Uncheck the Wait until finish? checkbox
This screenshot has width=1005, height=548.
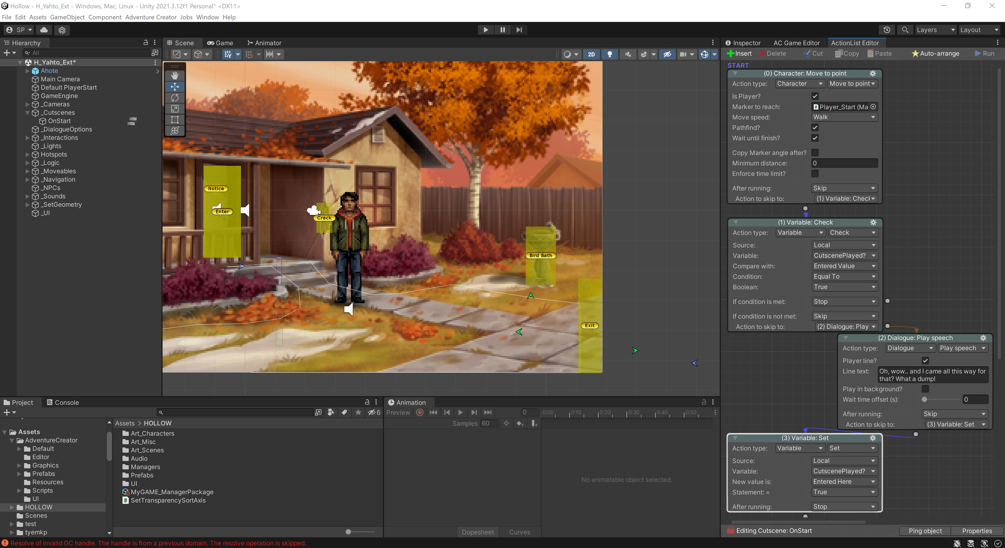(815, 138)
